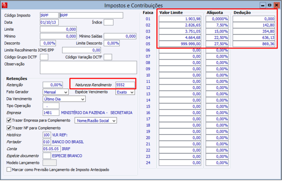Image resolution: width=282 pixels, height=181 pixels.
Task: Toggle Trazer Empresa para Complemento checkbox
Action: [9, 120]
